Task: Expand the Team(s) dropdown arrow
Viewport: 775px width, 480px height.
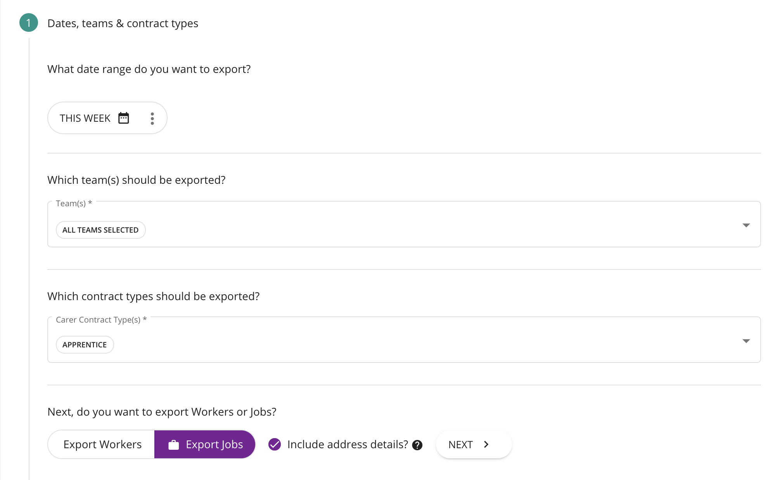Action: 746,225
